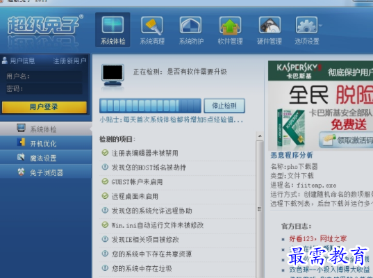Open the 系统清理 brush icon
373x278 pixels.
click(x=152, y=25)
